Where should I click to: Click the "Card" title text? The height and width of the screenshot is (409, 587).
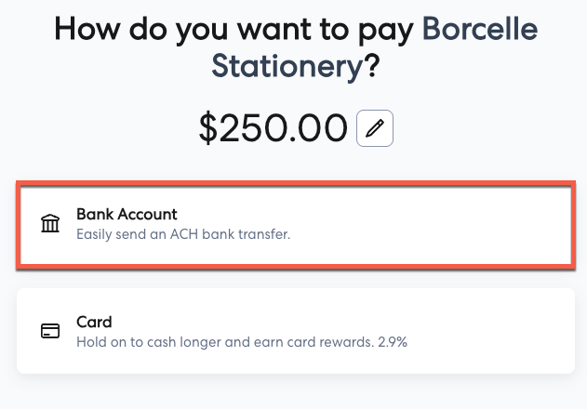[x=94, y=322]
